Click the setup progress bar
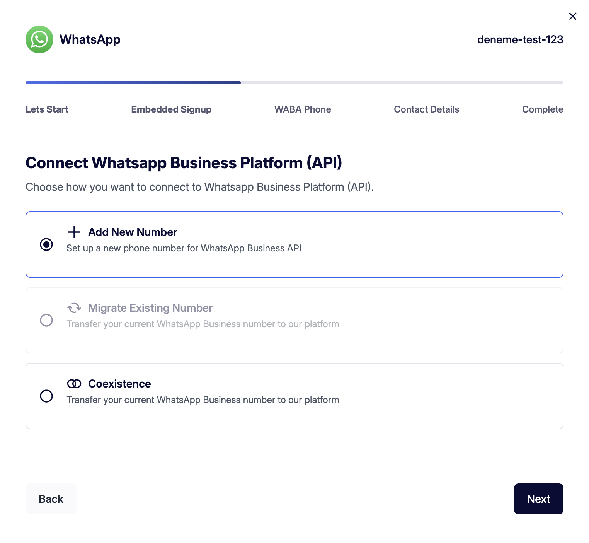 tap(294, 83)
